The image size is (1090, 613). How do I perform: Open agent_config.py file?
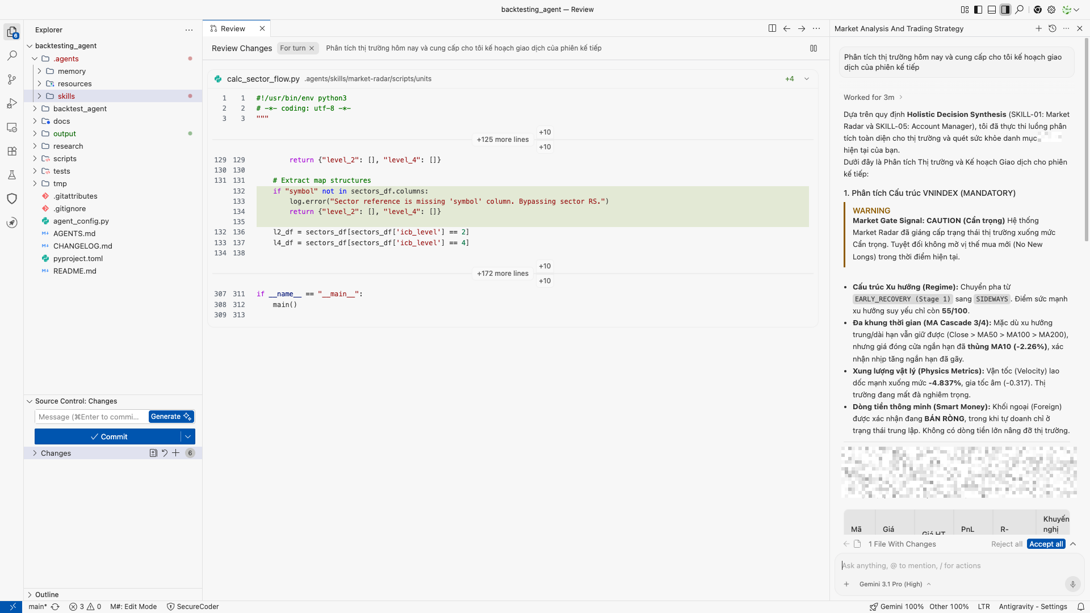(81, 221)
